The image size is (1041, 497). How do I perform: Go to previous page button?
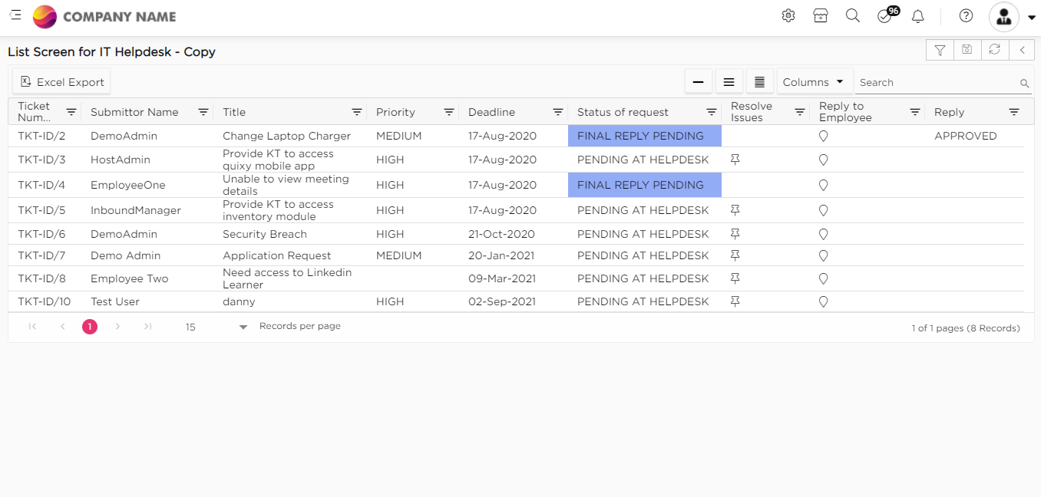tap(62, 327)
